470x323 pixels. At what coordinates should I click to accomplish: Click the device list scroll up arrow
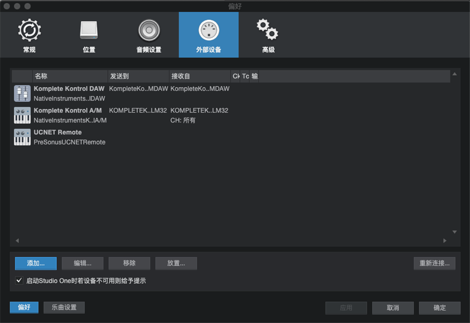click(x=454, y=74)
